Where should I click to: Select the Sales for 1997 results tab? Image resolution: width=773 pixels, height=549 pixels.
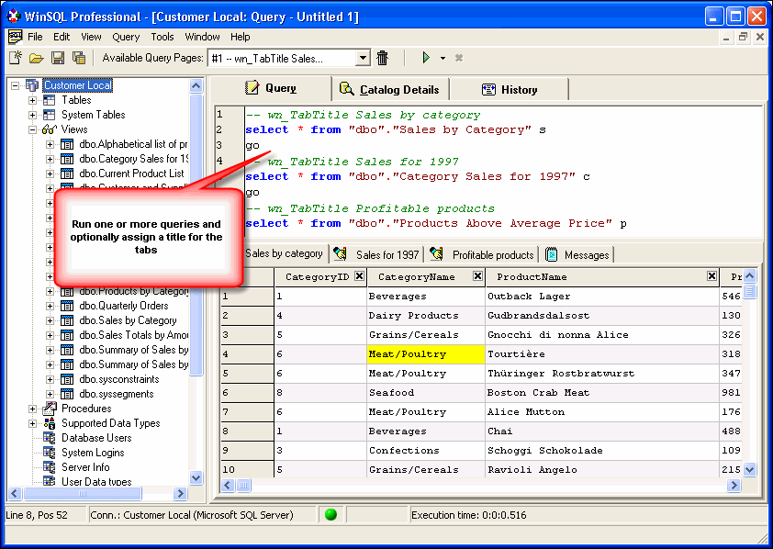[377, 254]
